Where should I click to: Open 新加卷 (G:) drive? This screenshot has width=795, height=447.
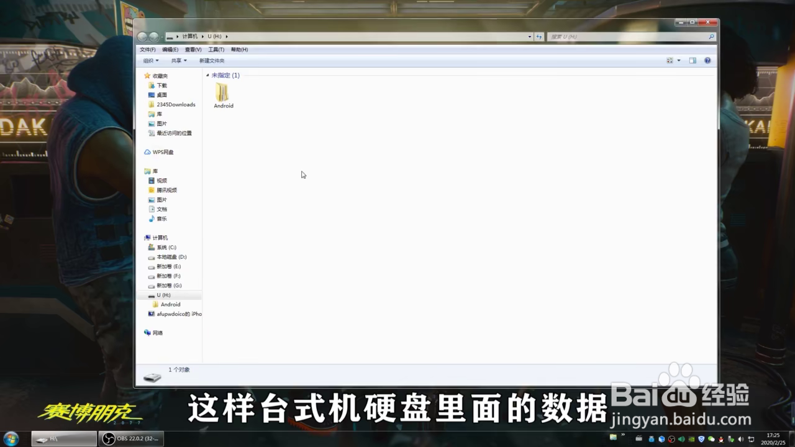[x=165, y=286]
